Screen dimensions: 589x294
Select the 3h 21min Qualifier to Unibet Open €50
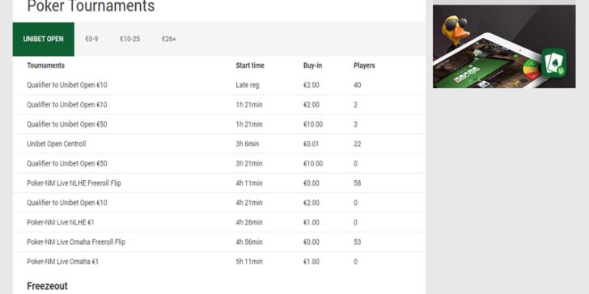219,163
